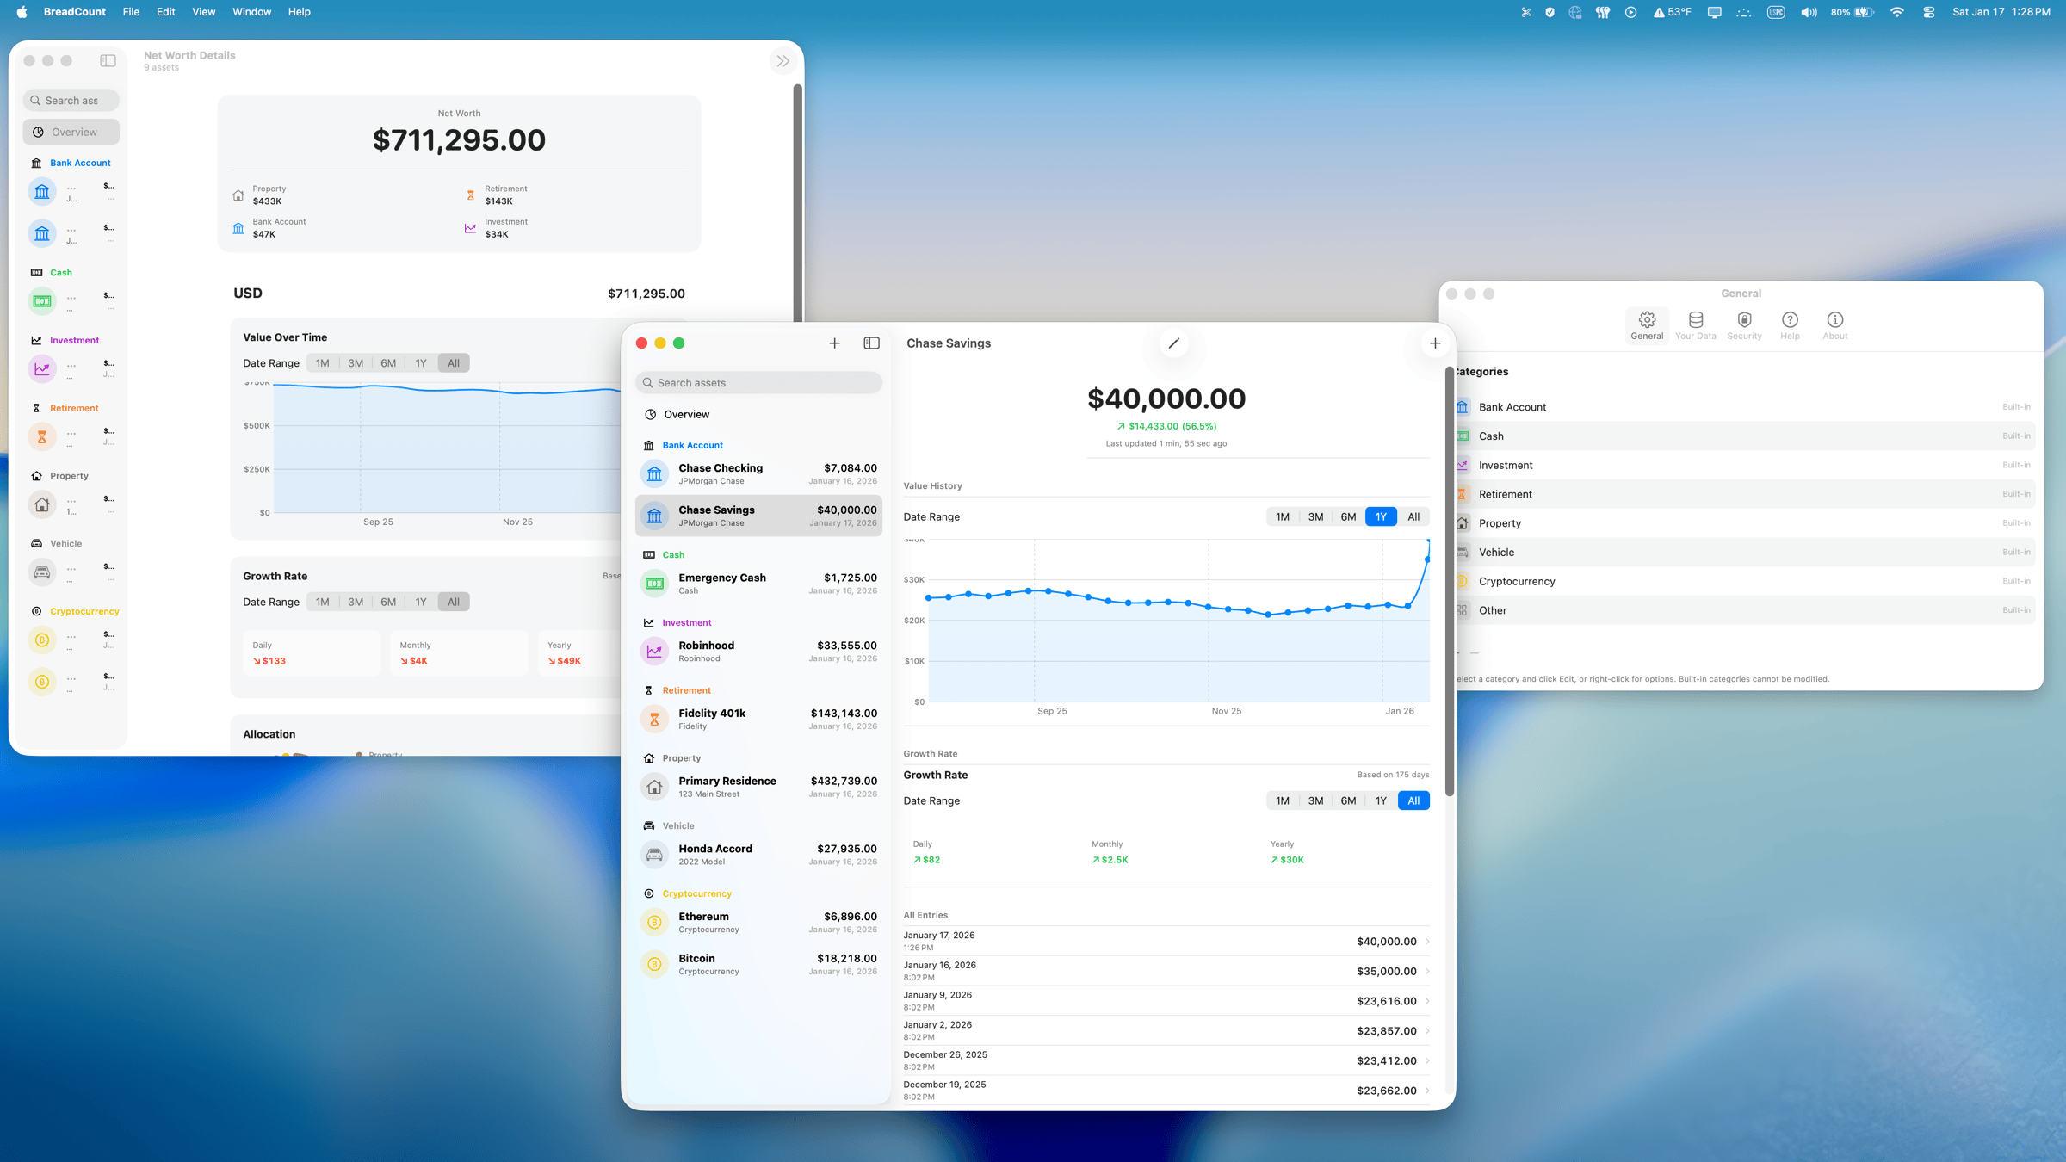Image resolution: width=2066 pixels, height=1162 pixels.
Task: Click inside the Search assets field
Action: (758, 382)
